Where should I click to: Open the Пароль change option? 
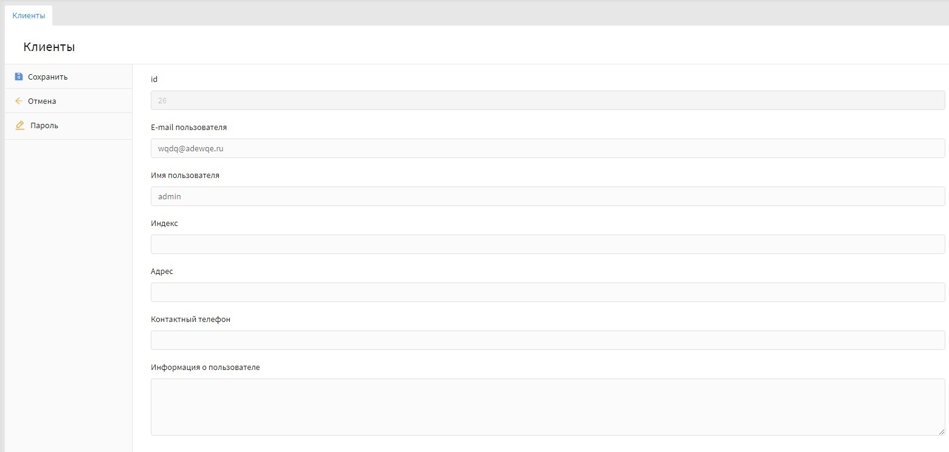[x=44, y=126]
